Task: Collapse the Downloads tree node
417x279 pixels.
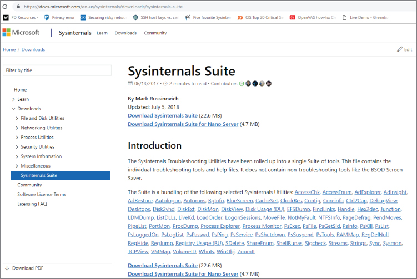Action: (x=13, y=109)
